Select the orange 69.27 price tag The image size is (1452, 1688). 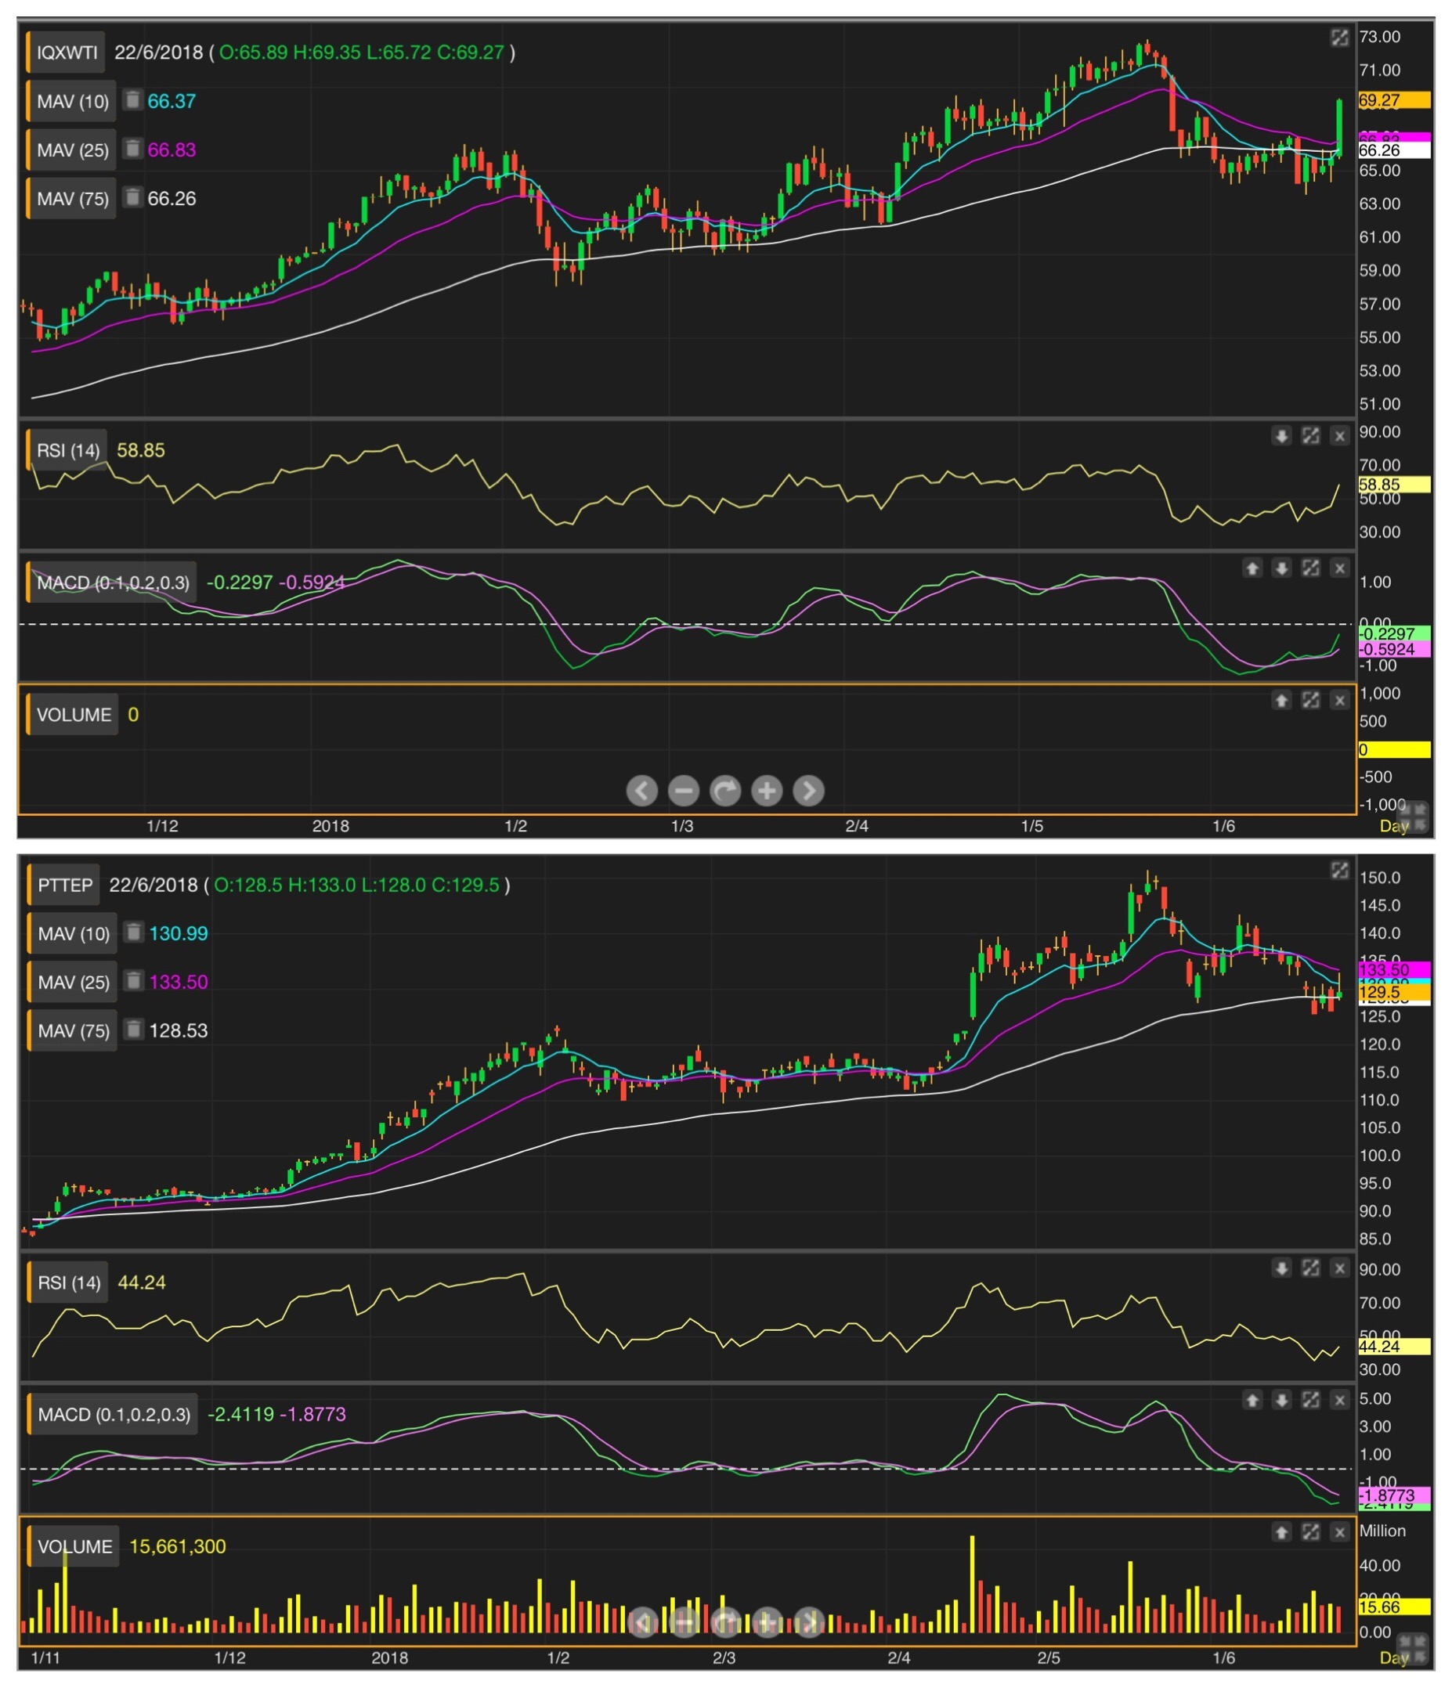pyautogui.click(x=1394, y=100)
